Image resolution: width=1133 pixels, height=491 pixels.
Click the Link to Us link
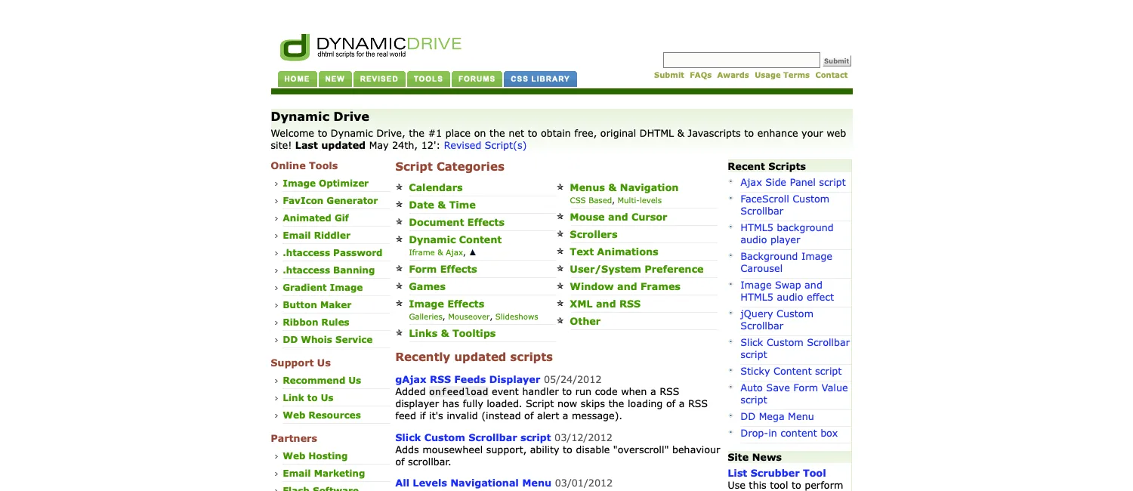308,398
